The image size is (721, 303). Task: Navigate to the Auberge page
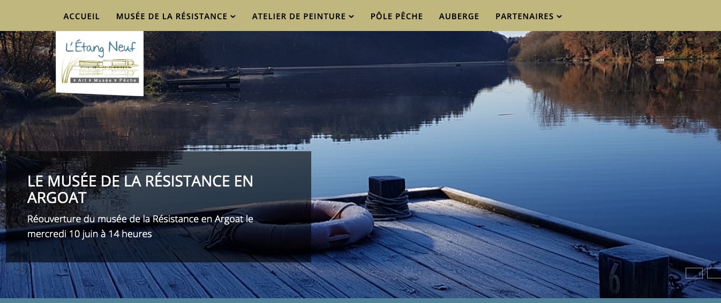pos(459,16)
